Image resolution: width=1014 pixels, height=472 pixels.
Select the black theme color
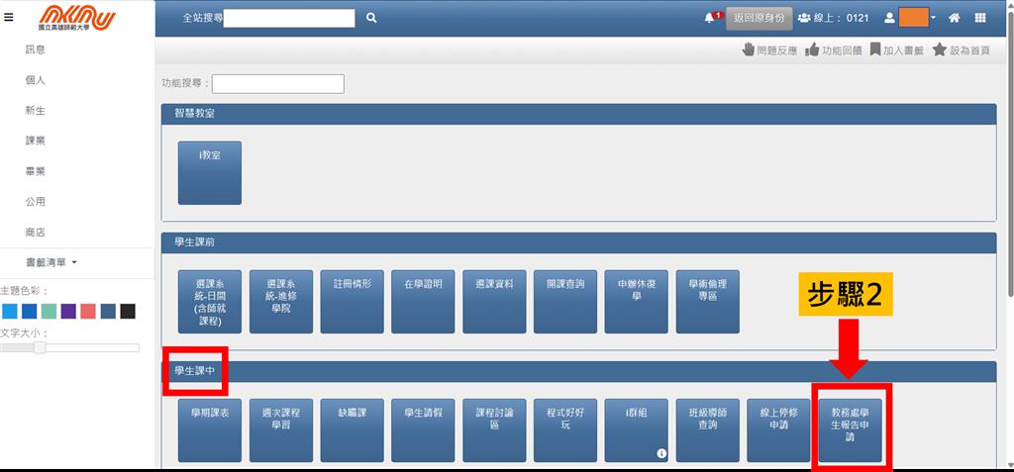(128, 311)
